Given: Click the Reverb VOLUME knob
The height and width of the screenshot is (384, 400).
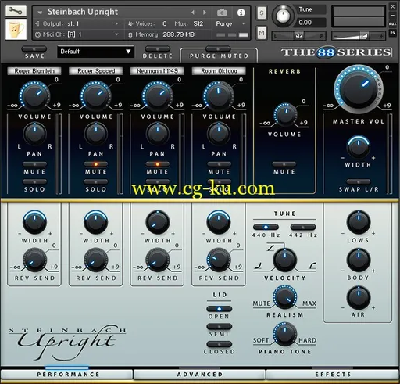Looking at the screenshot, I should (x=285, y=115).
